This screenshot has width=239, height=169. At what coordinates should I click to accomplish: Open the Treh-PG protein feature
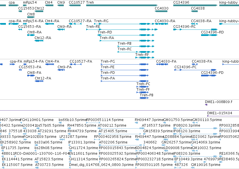[x=124, y=64]
